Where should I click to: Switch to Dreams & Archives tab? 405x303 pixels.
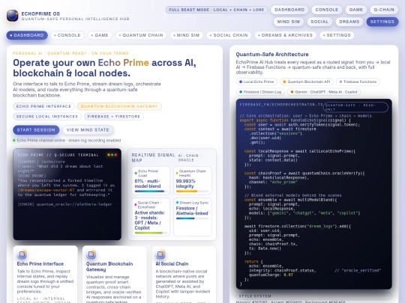286,35
